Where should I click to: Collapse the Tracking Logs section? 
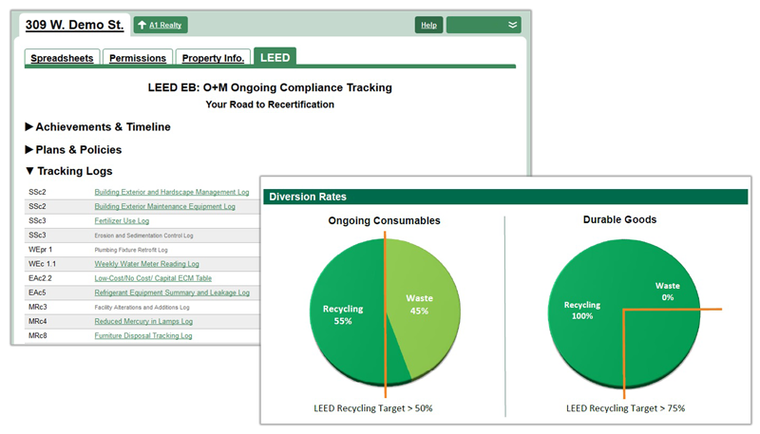(68, 171)
